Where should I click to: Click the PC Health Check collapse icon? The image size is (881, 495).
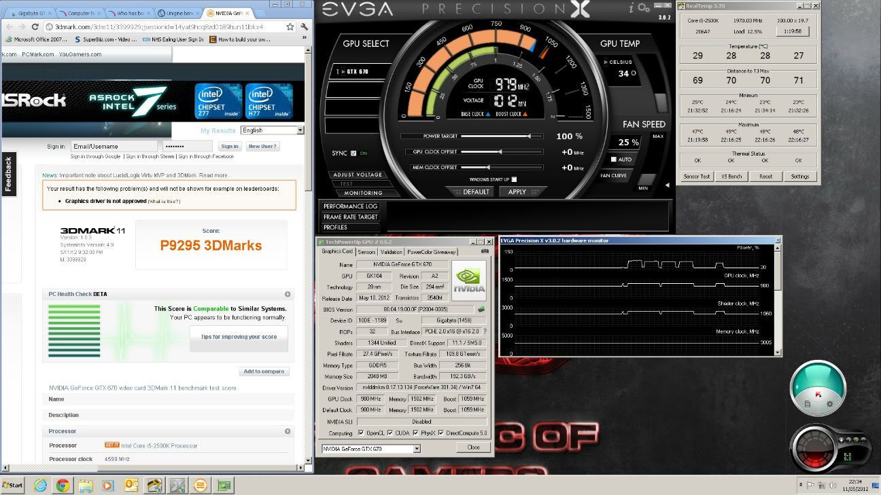(288, 294)
